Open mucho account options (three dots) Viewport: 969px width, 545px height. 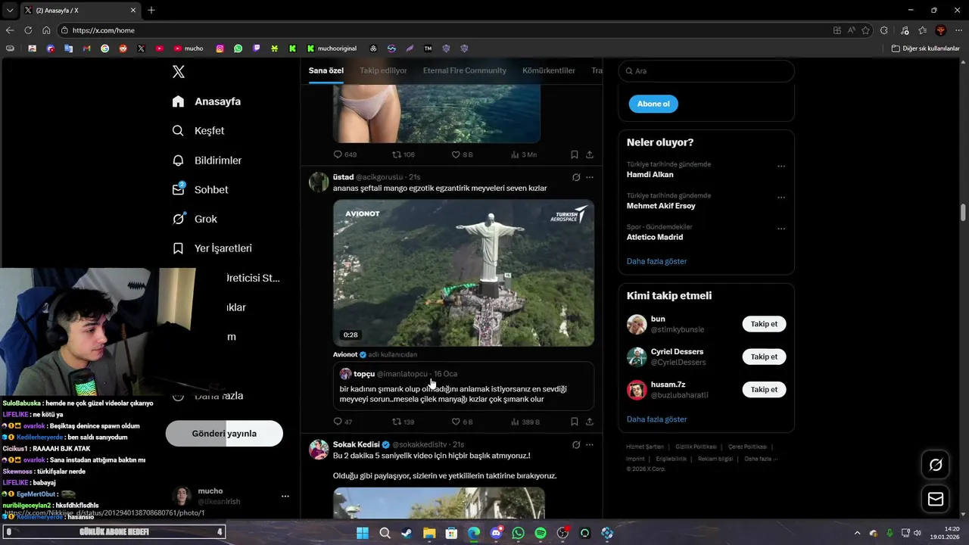click(285, 496)
